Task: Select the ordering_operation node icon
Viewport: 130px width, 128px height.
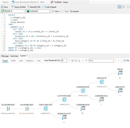Action: (x=8, y=109)
